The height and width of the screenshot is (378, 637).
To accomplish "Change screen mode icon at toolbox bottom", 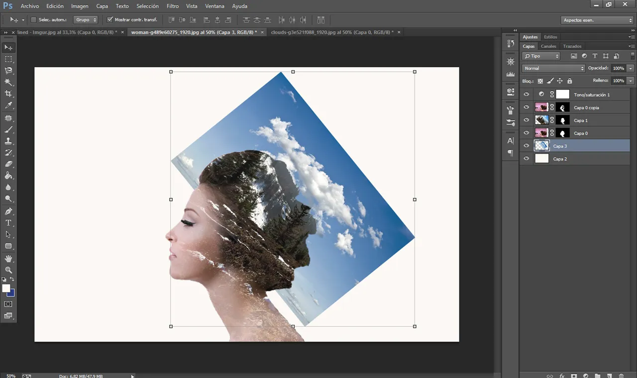I will 8,316.
